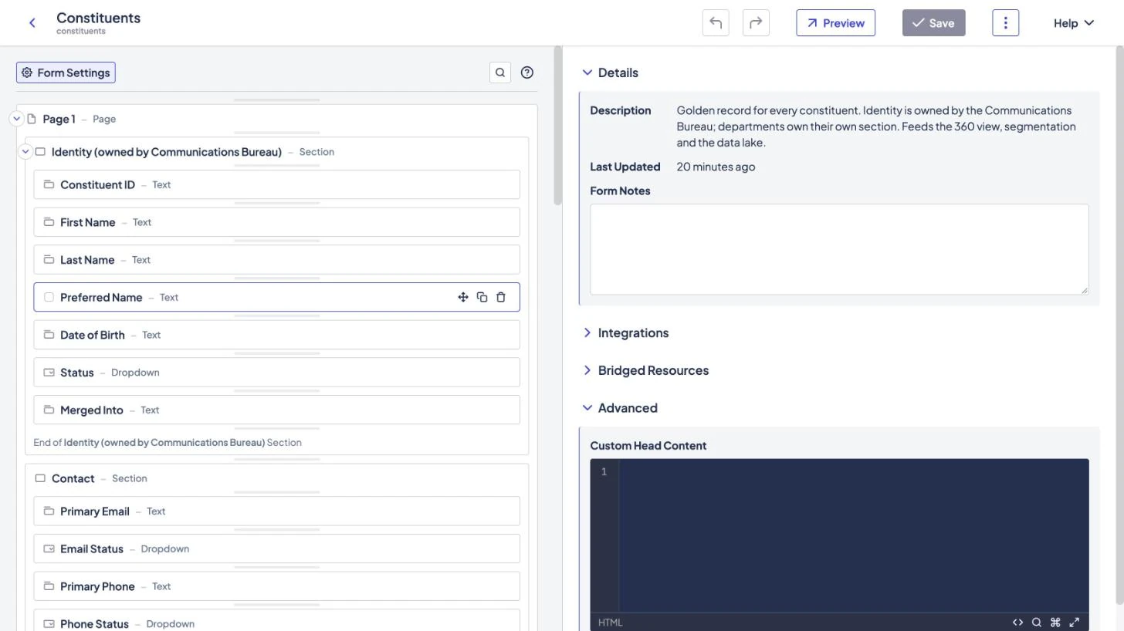This screenshot has width=1124, height=631.
Task: Click the move handle on Preferred Name
Action: [x=463, y=297]
